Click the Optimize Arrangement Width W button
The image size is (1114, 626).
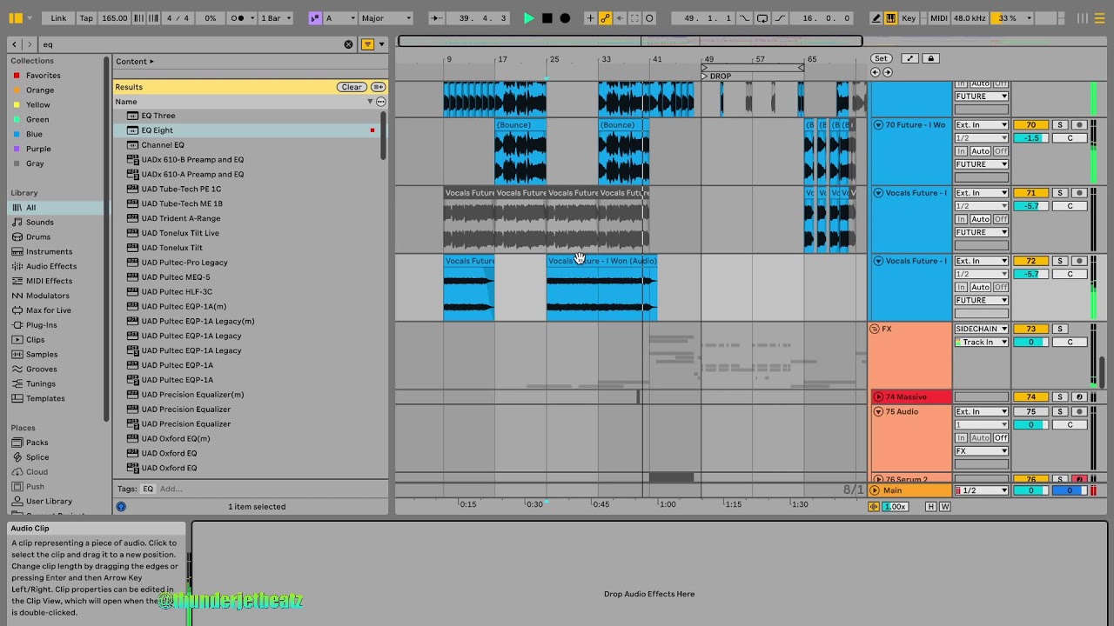click(x=944, y=507)
